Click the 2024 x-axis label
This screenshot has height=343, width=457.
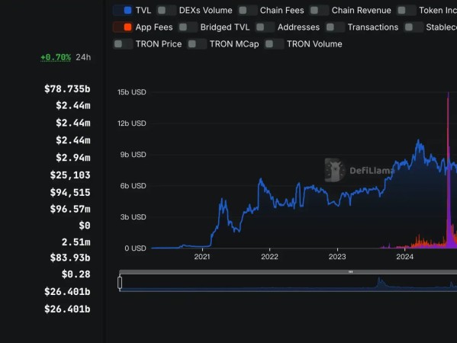tap(405, 257)
